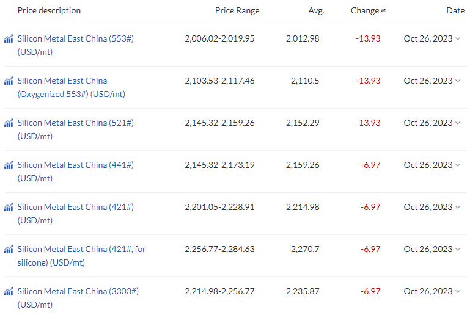This screenshot has height=318, width=467.
Task: Expand date chevron for Oxygenized 553# row
Action: (x=458, y=81)
